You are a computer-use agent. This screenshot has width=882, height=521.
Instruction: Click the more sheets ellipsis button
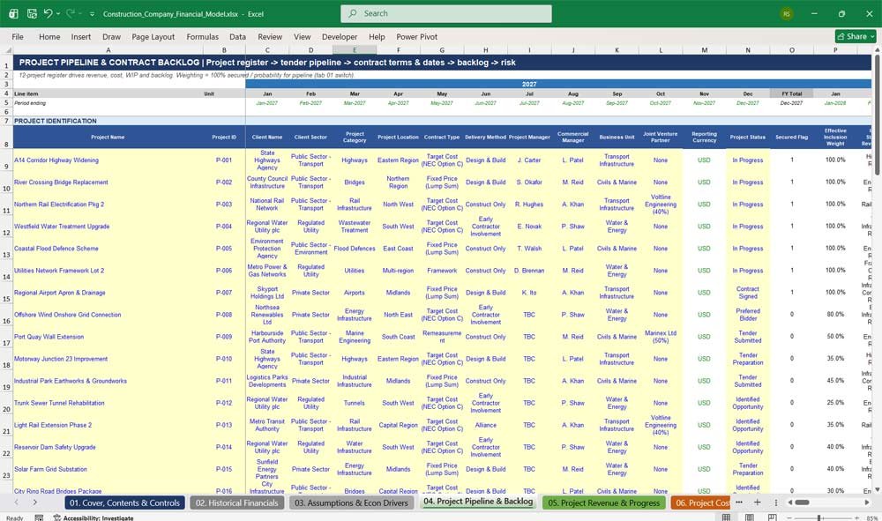[739, 502]
